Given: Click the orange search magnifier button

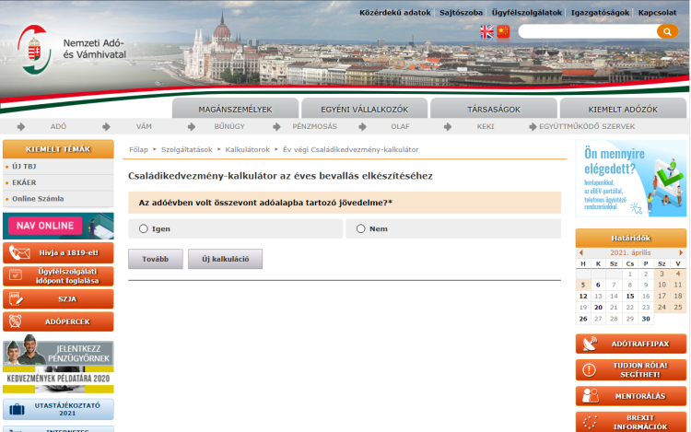Looking at the screenshot, I should tap(667, 31).
